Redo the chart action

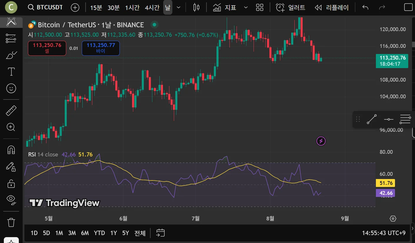382,8
